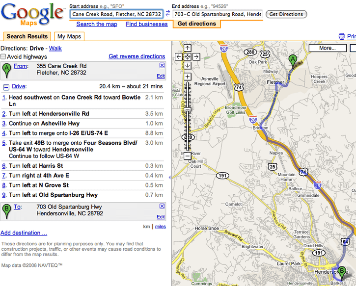Open step 8 N Grove St link
Image resolution: width=356 pixels, height=286 pixels.
pyautogui.click(x=4, y=185)
